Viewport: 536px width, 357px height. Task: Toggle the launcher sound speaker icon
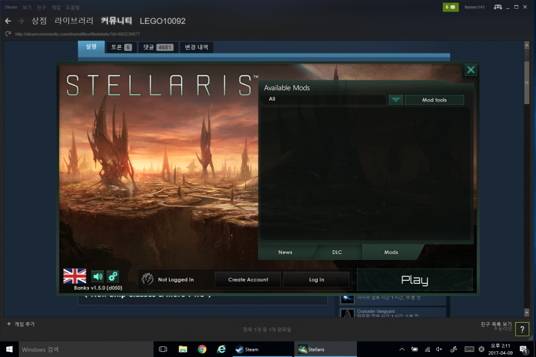click(x=98, y=276)
